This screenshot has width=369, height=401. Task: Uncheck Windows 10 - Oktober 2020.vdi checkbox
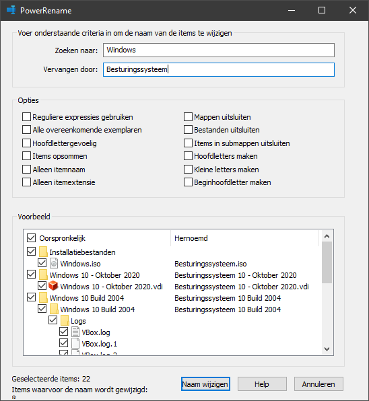[42, 285]
